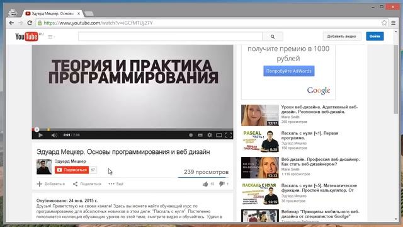Switch to theater mode icon

pyautogui.click(x=219, y=135)
